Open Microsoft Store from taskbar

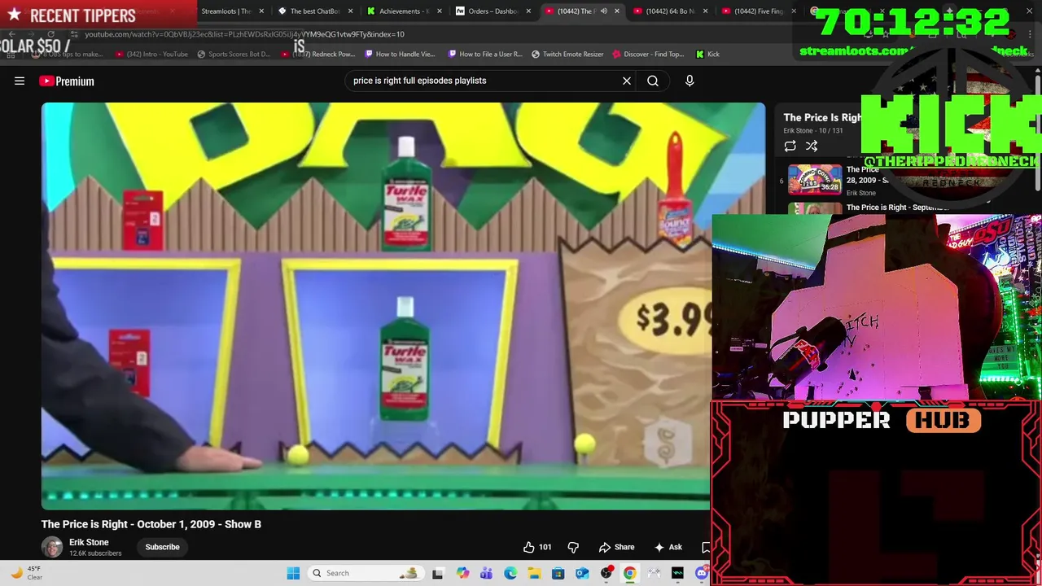[x=558, y=573]
